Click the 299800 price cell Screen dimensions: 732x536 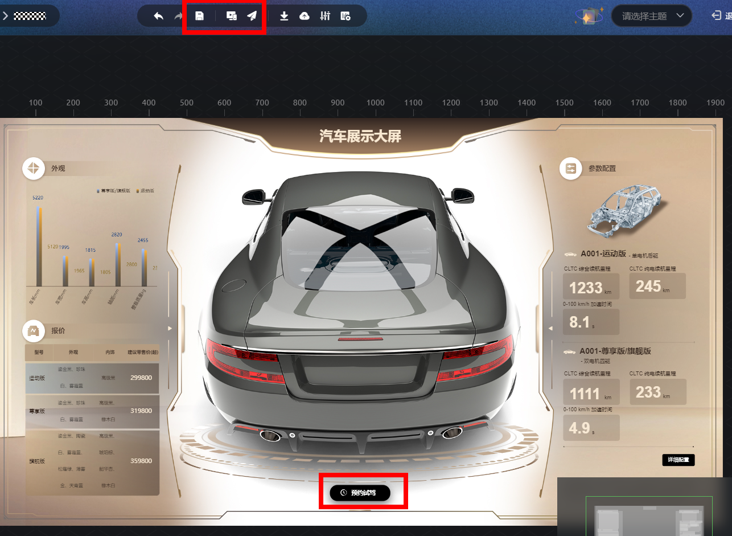coord(141,378)
